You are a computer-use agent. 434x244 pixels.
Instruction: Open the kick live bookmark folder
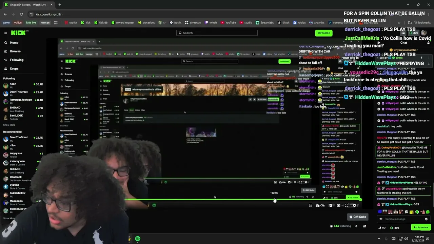pos(31,23)
